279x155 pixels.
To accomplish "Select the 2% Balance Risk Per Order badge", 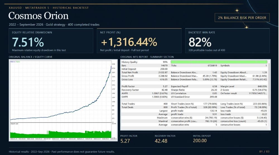I will pyautogui.click(x=242, y=18).
